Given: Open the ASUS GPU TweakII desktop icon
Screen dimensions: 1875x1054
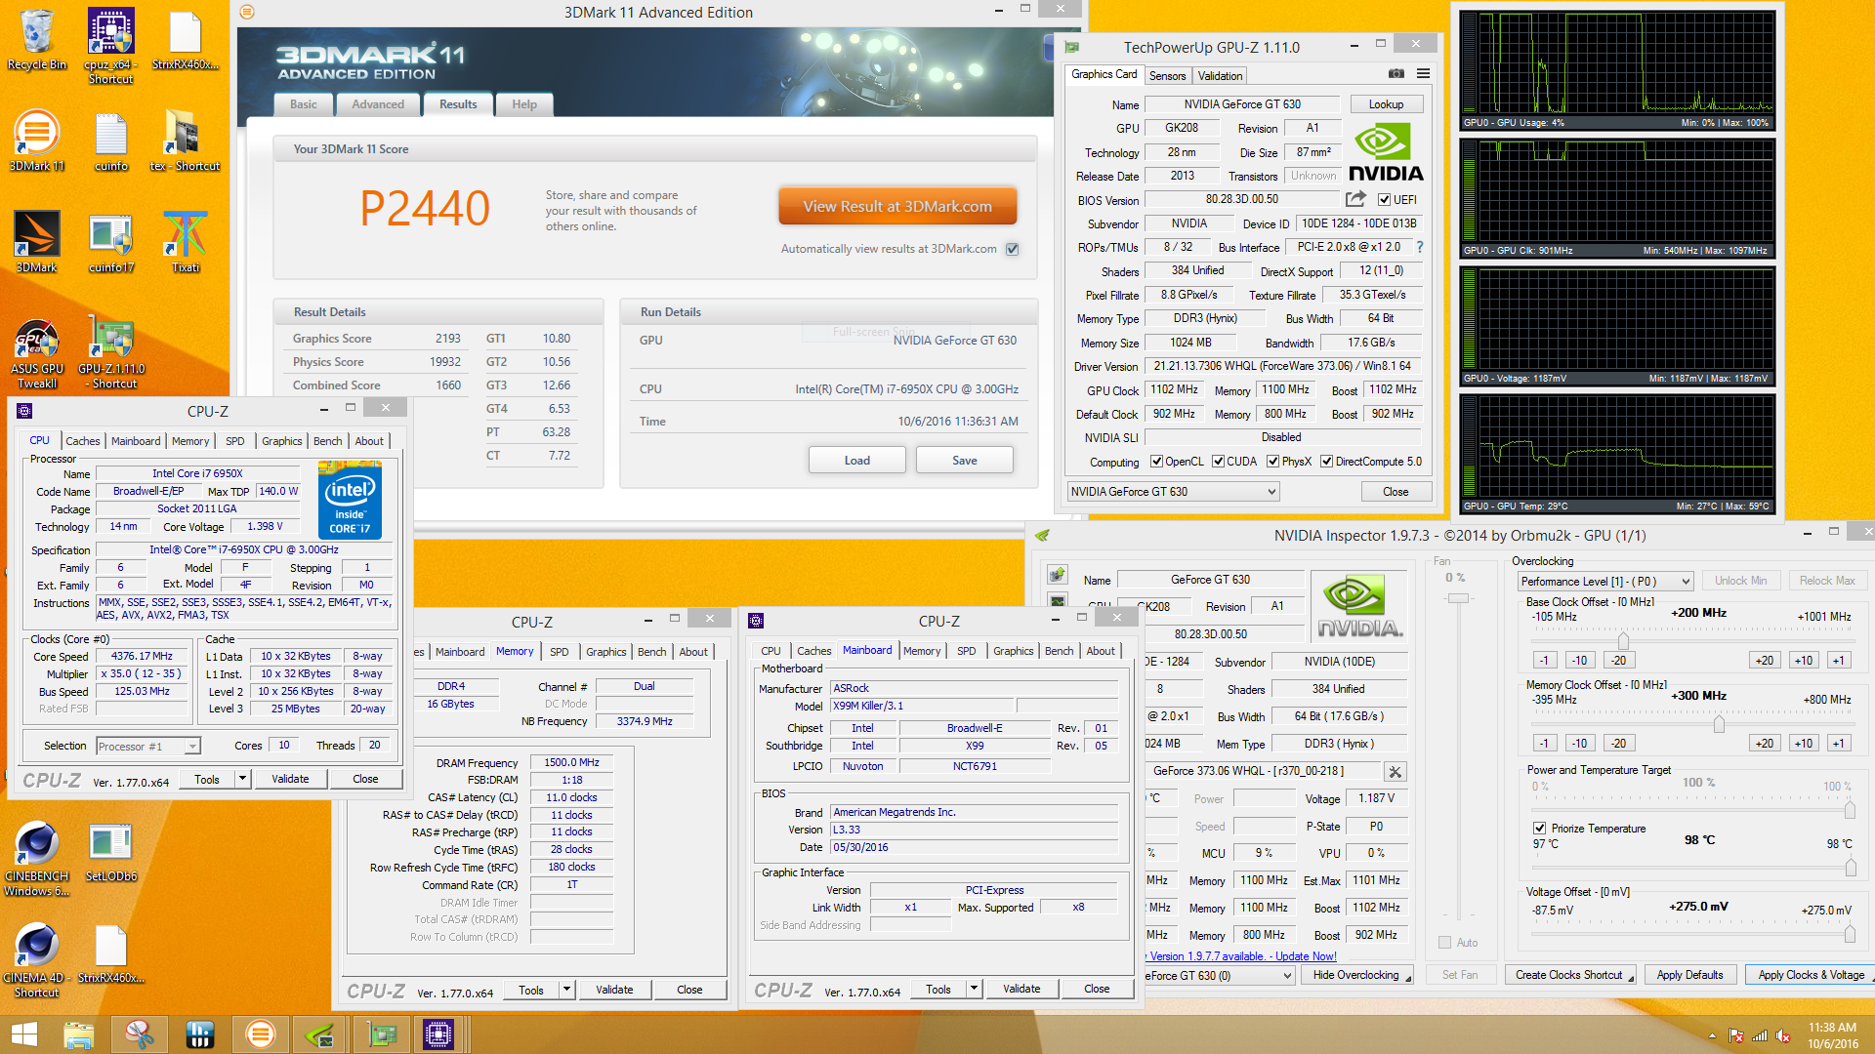Looking at the screenshot, I should tap(36, 353).
